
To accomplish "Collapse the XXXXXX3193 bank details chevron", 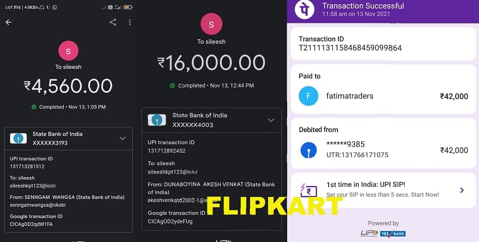I will click(123, 138).
